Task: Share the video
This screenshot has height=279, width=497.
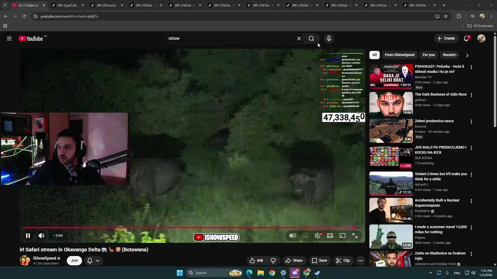Action: (294, 260)
